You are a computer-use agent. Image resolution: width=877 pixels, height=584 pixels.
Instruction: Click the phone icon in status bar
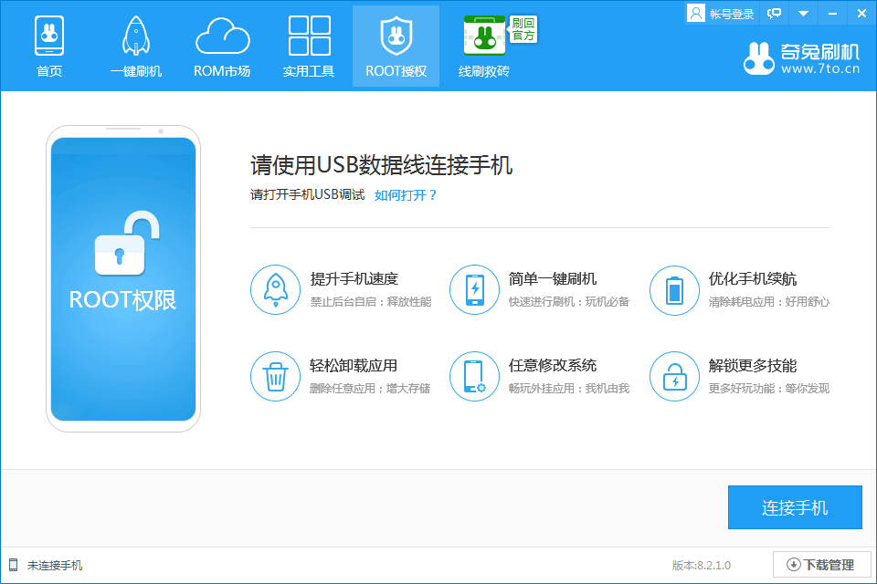[x=14, y=565]
